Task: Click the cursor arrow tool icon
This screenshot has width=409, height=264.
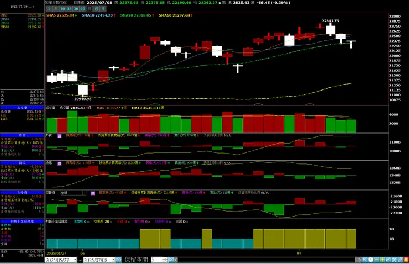Action: coord(365,260)
